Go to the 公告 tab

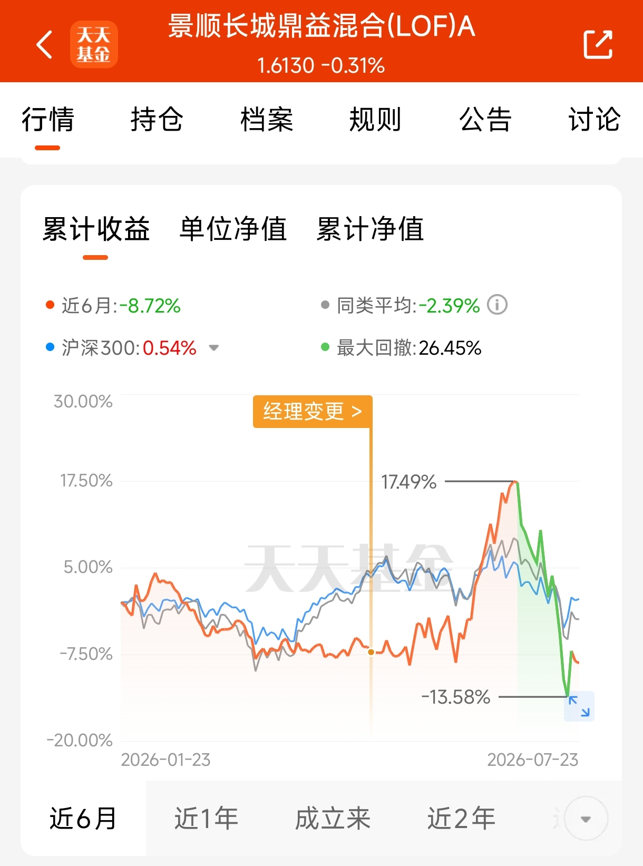click(485, 119)
